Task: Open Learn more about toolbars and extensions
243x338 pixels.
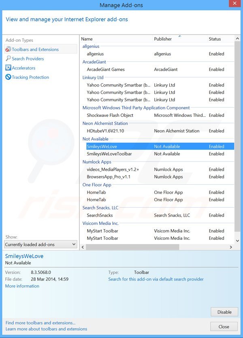Action: [x=46, y=329]
